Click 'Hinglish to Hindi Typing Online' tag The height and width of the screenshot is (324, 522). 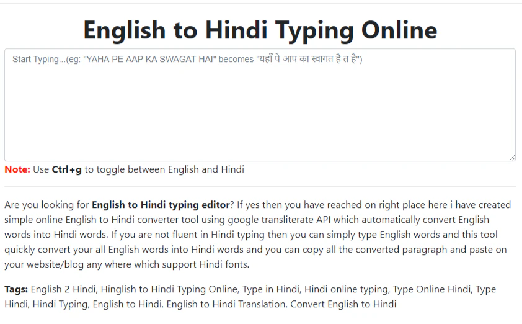[169, 289]
